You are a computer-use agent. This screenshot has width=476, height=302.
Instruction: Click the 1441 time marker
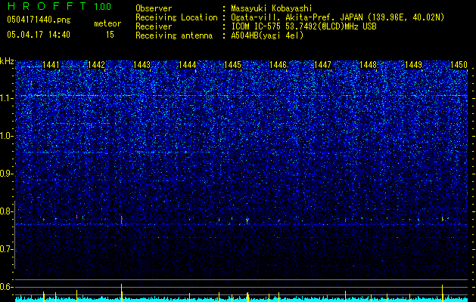[51, 65]
